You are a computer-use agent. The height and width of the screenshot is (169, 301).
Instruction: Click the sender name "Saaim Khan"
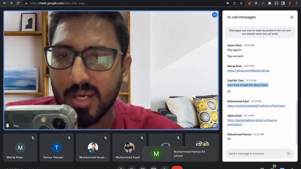coord(234,45)
